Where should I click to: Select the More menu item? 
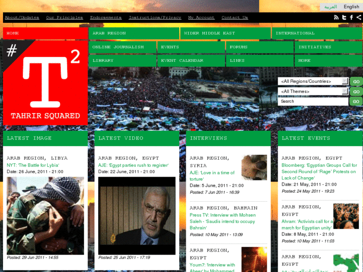pos(329,61)
